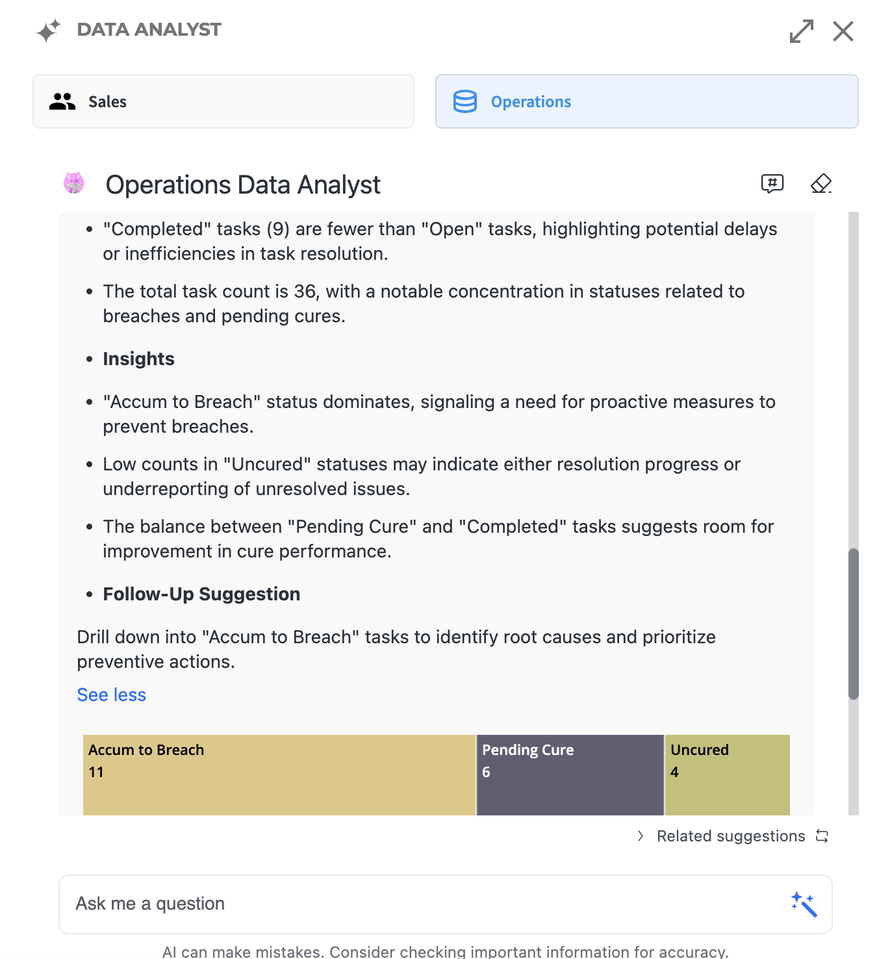The image size is (890, 959).
Task: Clear conversation with the eraser icon
Action: point(821,184)
